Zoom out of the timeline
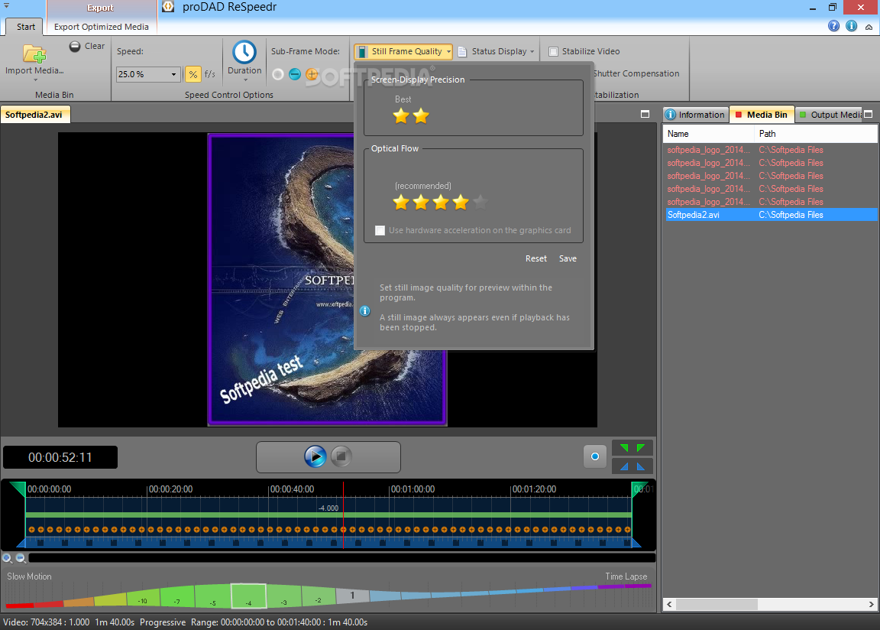The height and width of the screenshot is (630, 880). click(x=21, y=558)
